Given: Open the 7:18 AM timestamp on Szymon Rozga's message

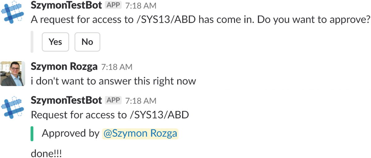Looking at the screenshot, I should 117,67.
